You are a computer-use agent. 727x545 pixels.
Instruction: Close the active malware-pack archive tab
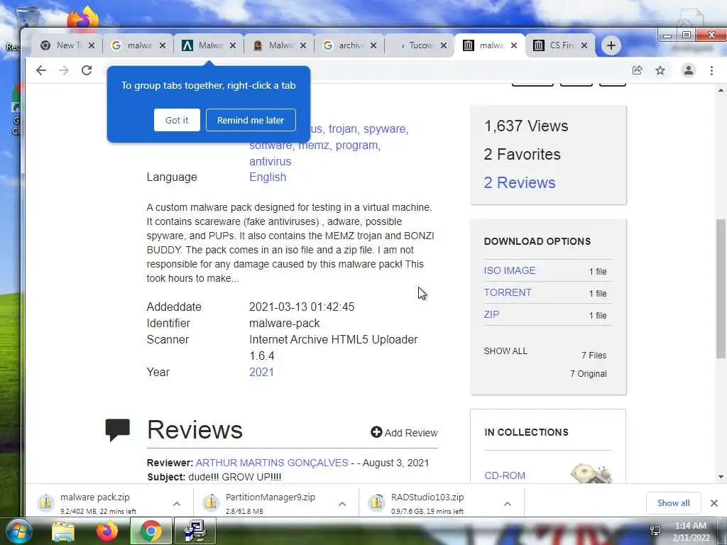(514, 45)
